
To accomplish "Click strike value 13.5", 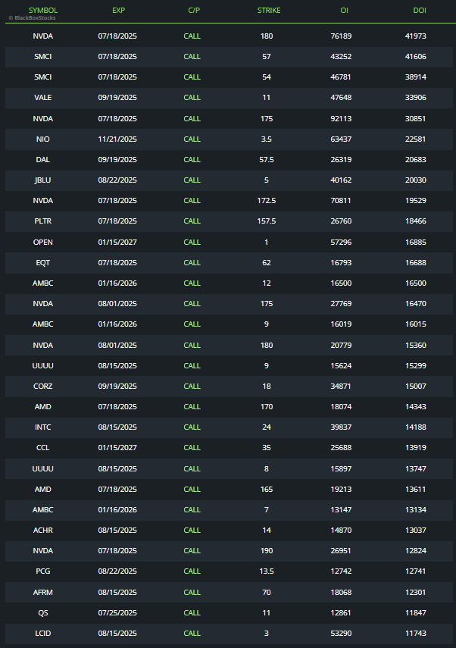I will (x=267, y=571).
